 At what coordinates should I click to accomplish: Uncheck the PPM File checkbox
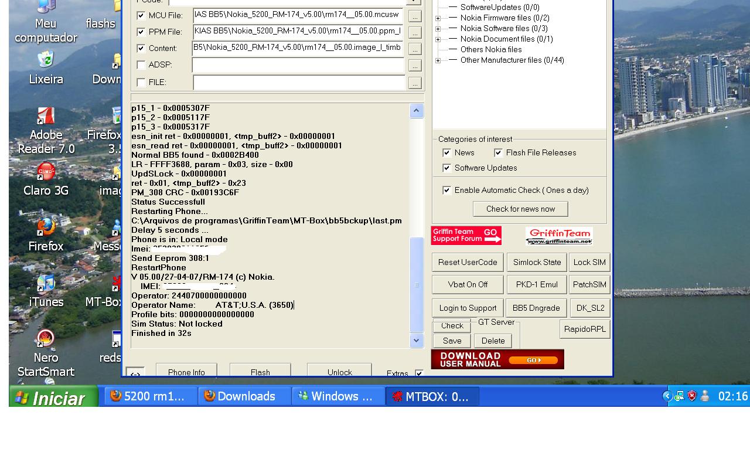[141, 32]
